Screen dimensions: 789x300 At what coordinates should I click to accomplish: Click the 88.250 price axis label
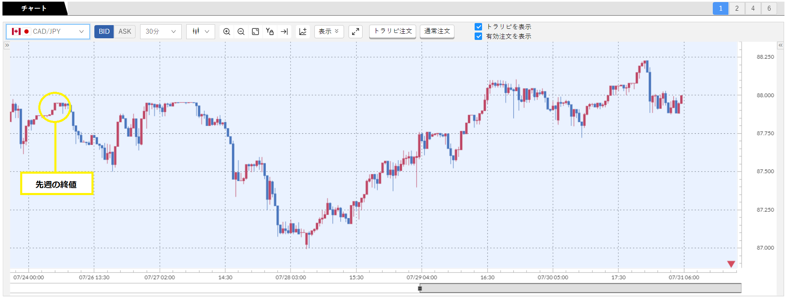click(x=765, y=57)
